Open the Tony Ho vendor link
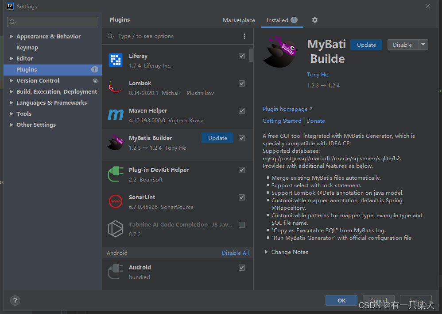This screenshot has width=442, height=314. (x=318, y=75)
